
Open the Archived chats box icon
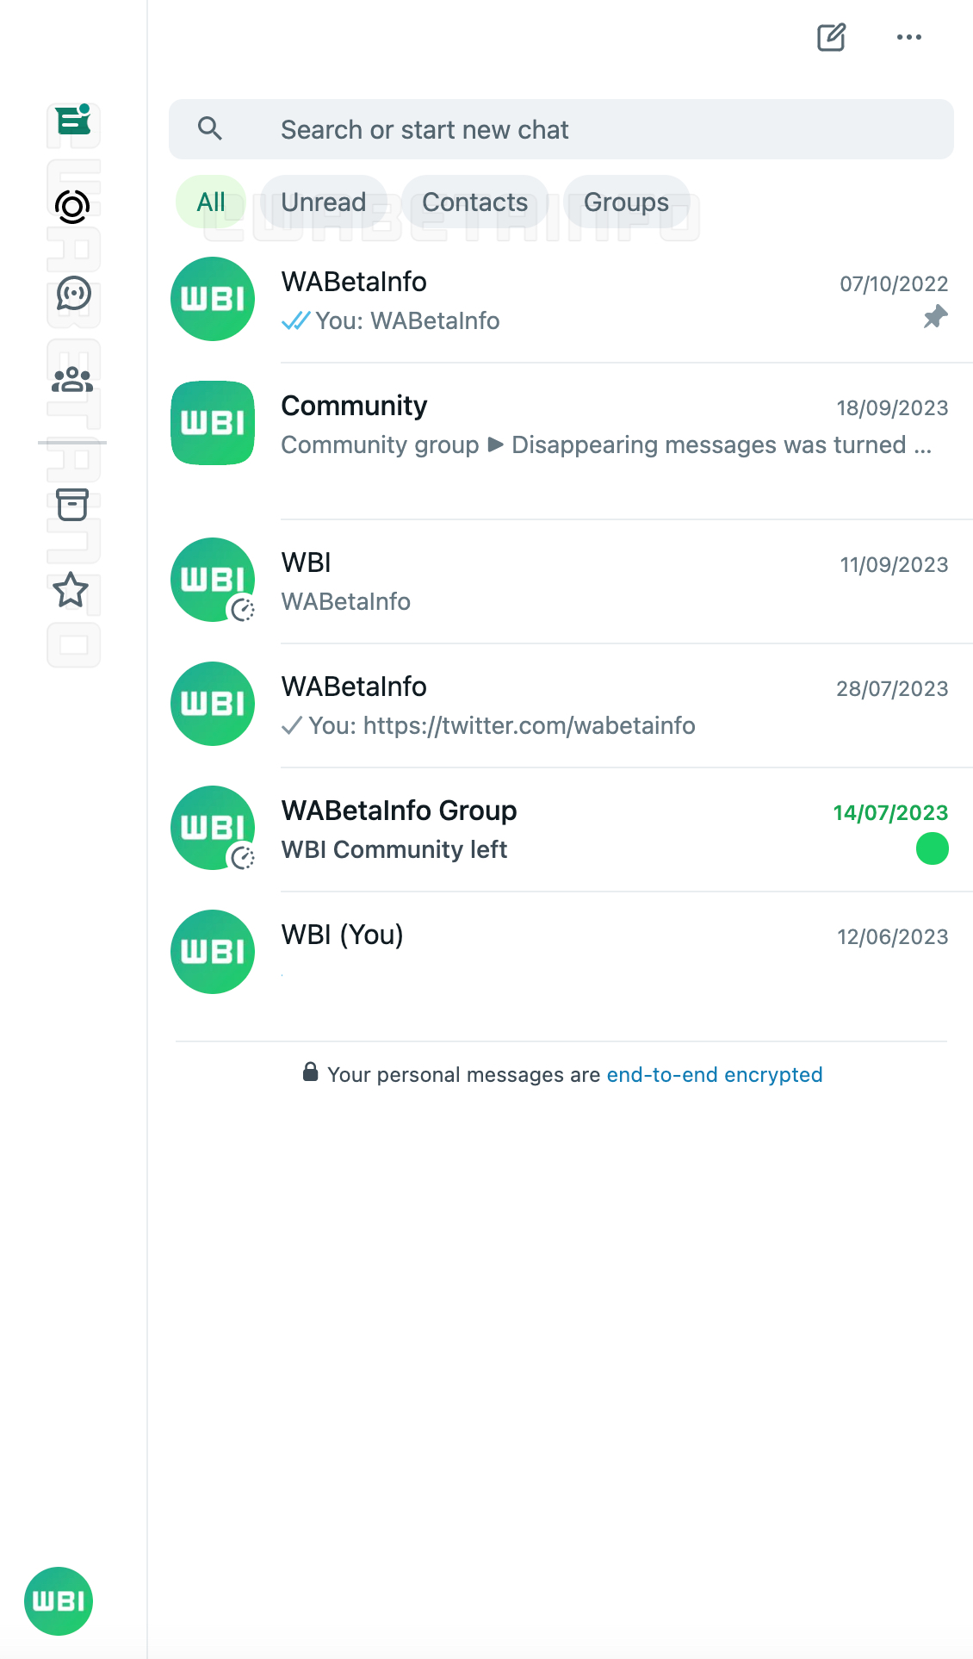pos(72,505)
